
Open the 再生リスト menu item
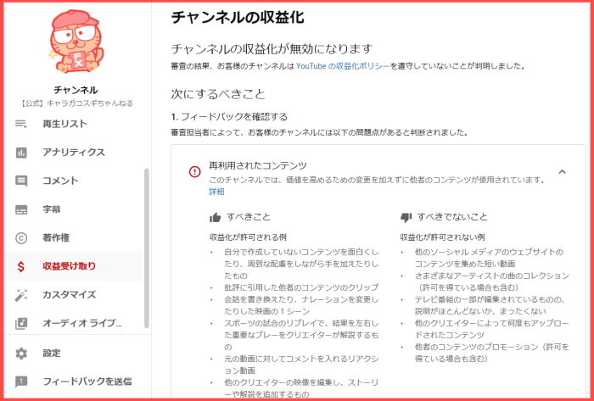pyautogui.click(x=73, y=124)
